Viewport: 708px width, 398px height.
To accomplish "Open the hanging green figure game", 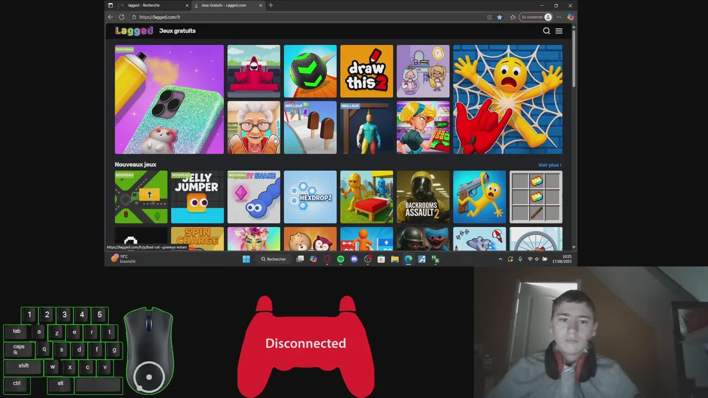I will click(x=367, y=128).
